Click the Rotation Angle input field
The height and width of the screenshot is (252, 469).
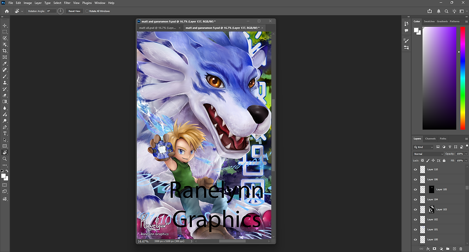point(51,11)
